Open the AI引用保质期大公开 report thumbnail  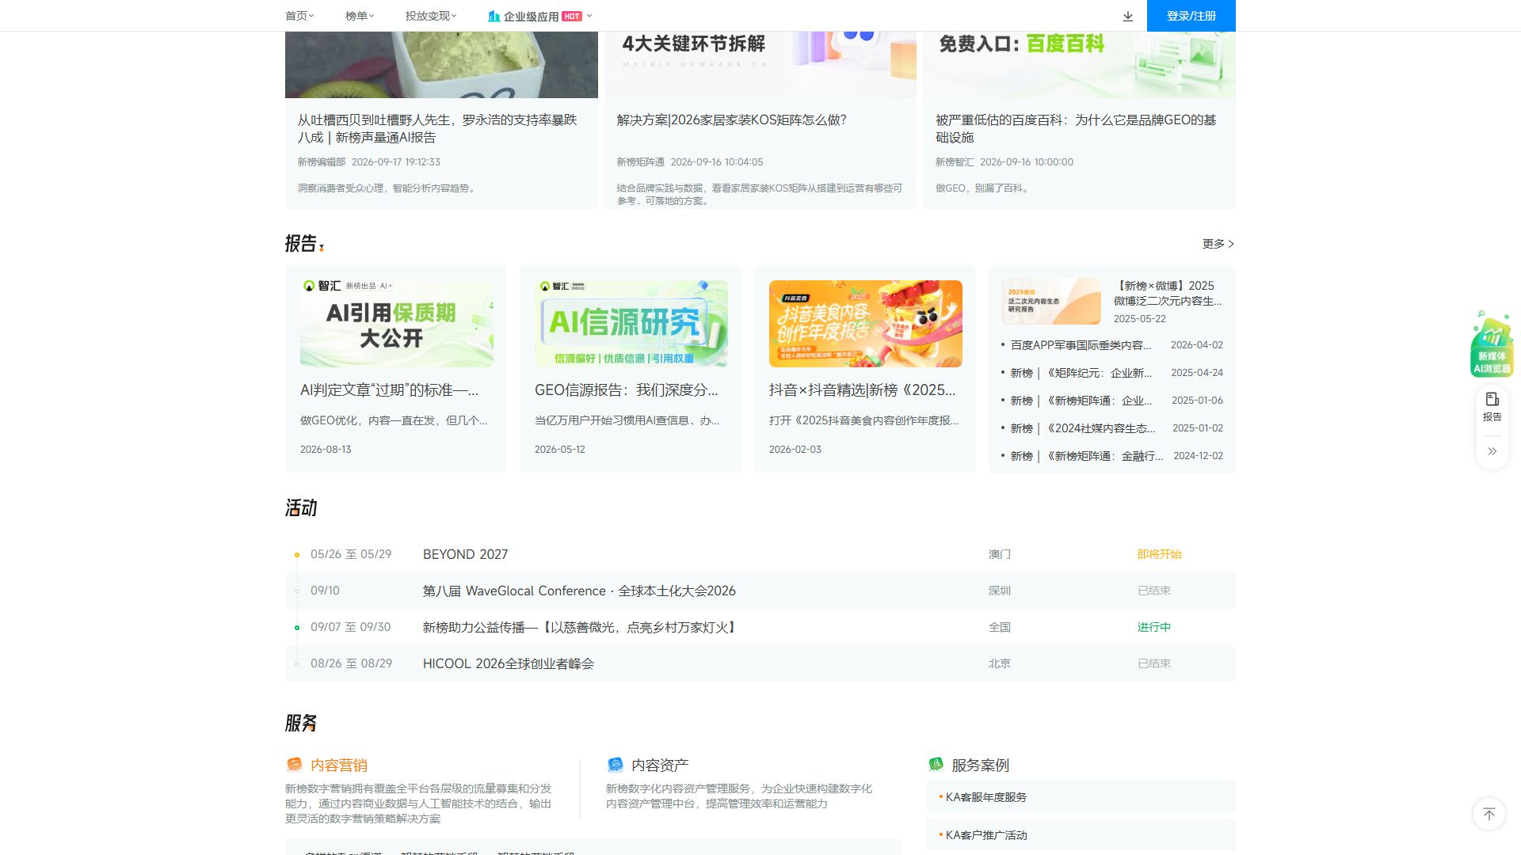coord(397,323)
